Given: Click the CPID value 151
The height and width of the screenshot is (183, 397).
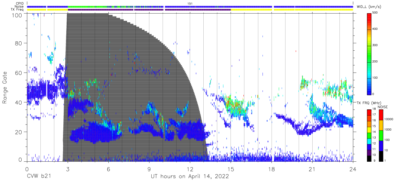Looking at the screenshot, I should click(x=190, y=4).
